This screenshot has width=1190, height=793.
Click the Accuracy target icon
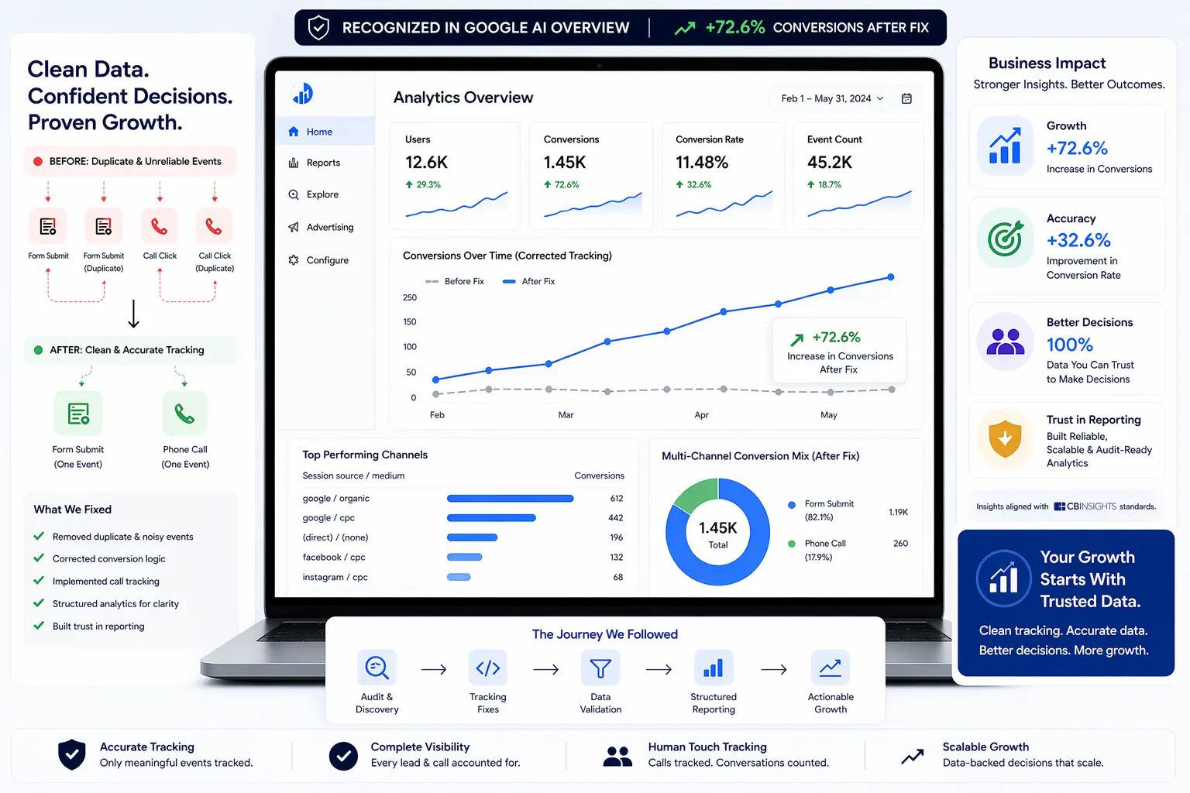1005,239
